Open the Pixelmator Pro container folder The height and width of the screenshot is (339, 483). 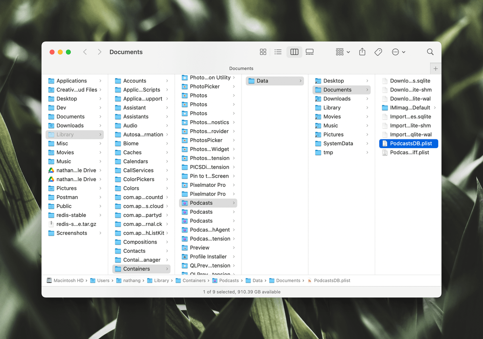click(207, 185)
